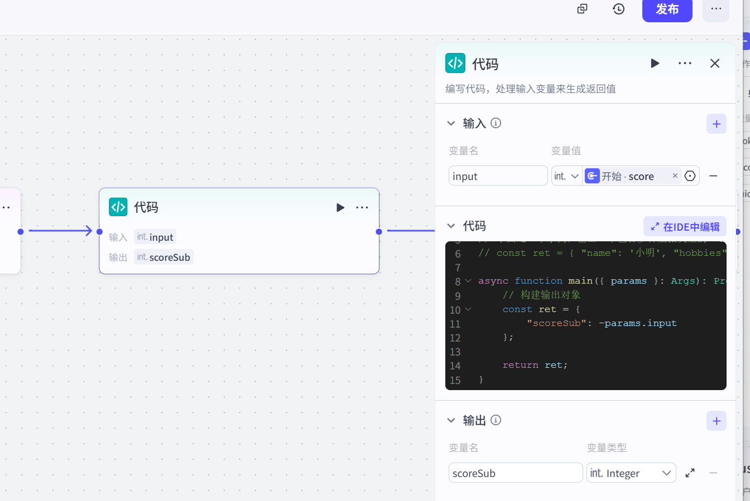Screen dimensions: 750x501
Task: Open the int. Integer output type dropdown
Action: tap(631, 473)
